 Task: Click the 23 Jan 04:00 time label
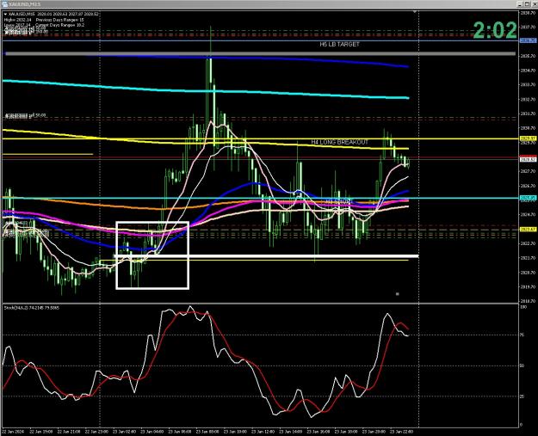(x=152, y=432)
